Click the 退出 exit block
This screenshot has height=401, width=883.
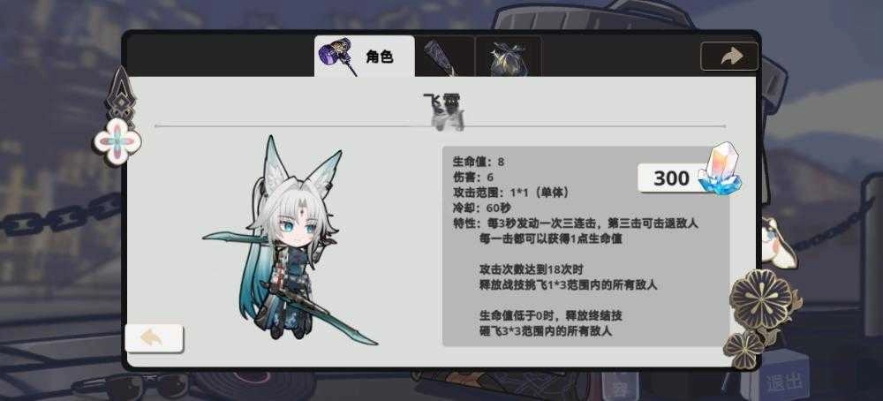click(783, 382)
